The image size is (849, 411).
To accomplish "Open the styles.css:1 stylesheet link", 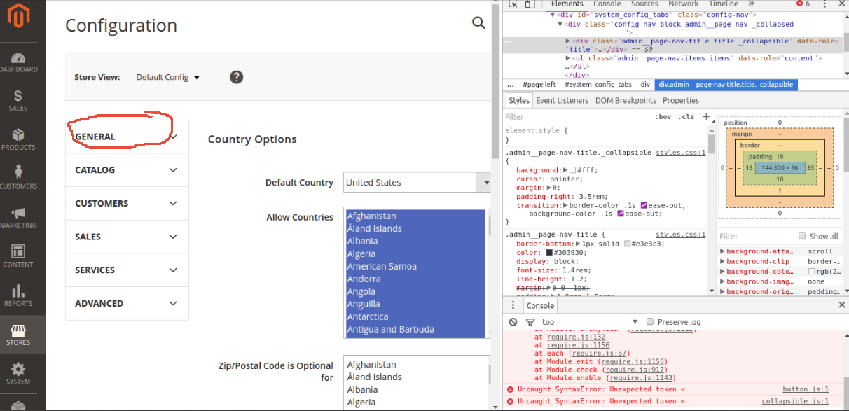I will coord(680,152).
